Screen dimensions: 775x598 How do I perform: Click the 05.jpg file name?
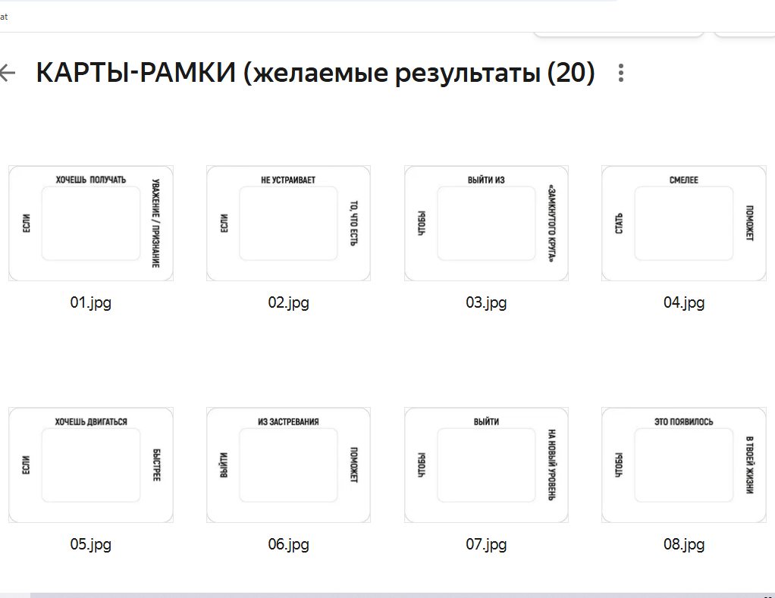tap(91, 545)
